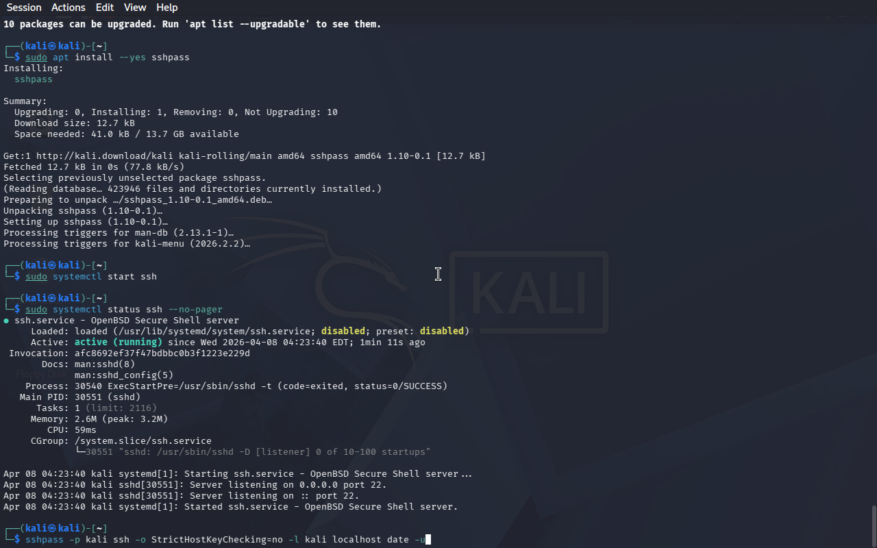Click 'sudo' in the apt install command
This screenshot has width=877, height=548.
(36, 58)
